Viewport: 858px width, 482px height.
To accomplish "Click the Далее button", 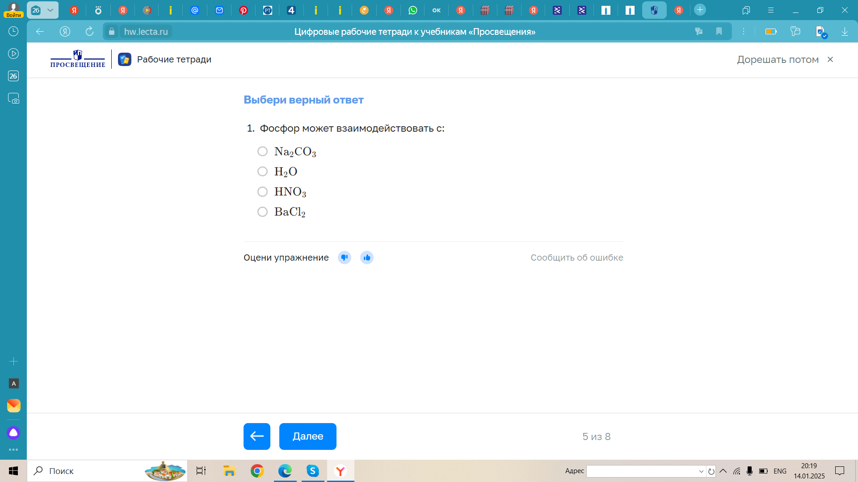I will click(x=307, y=436).
